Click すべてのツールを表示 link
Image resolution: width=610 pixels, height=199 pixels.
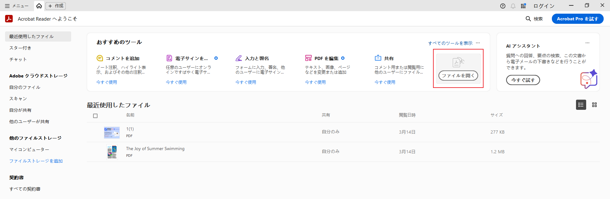pos(450,43)
